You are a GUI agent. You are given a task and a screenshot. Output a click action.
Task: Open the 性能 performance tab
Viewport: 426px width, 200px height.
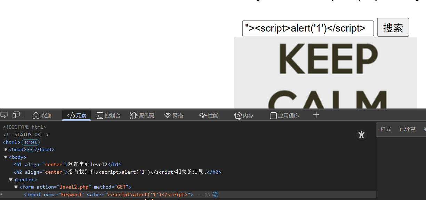(x=208, y=115)
